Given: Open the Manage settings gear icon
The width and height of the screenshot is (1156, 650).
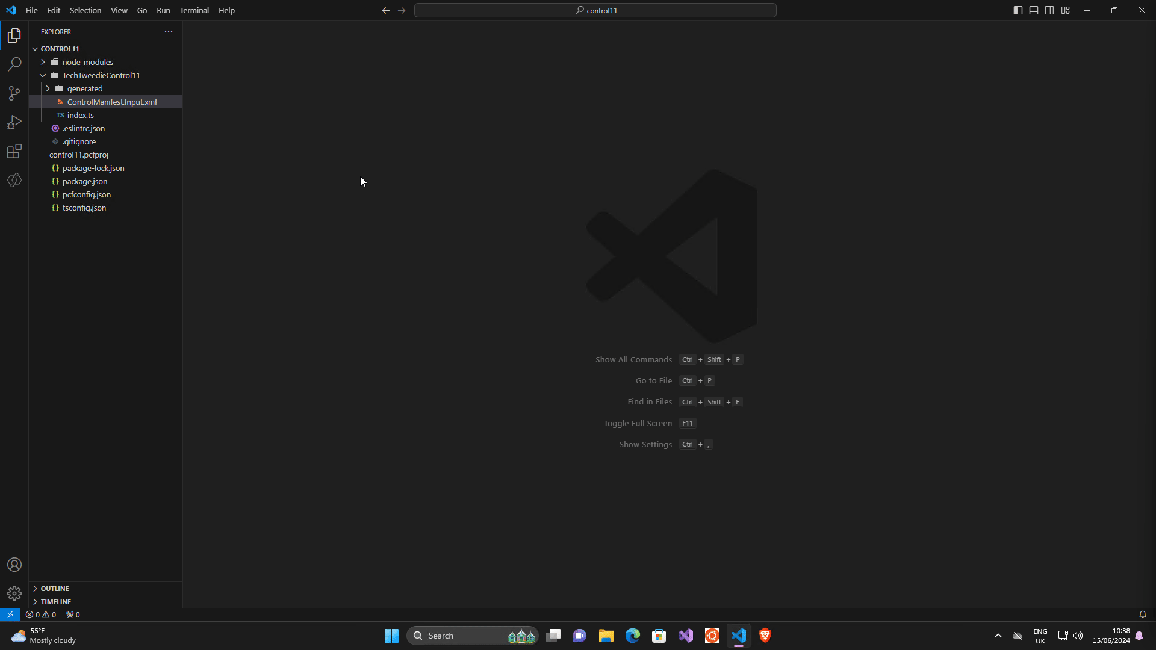Looking at the screenshot, I should [14, 593].
